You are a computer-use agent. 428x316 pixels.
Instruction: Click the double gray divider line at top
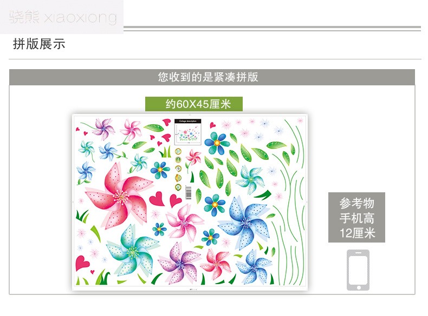272,29
